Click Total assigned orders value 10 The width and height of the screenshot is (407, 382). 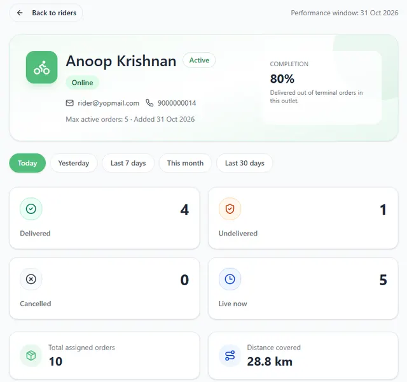point(55,362)
